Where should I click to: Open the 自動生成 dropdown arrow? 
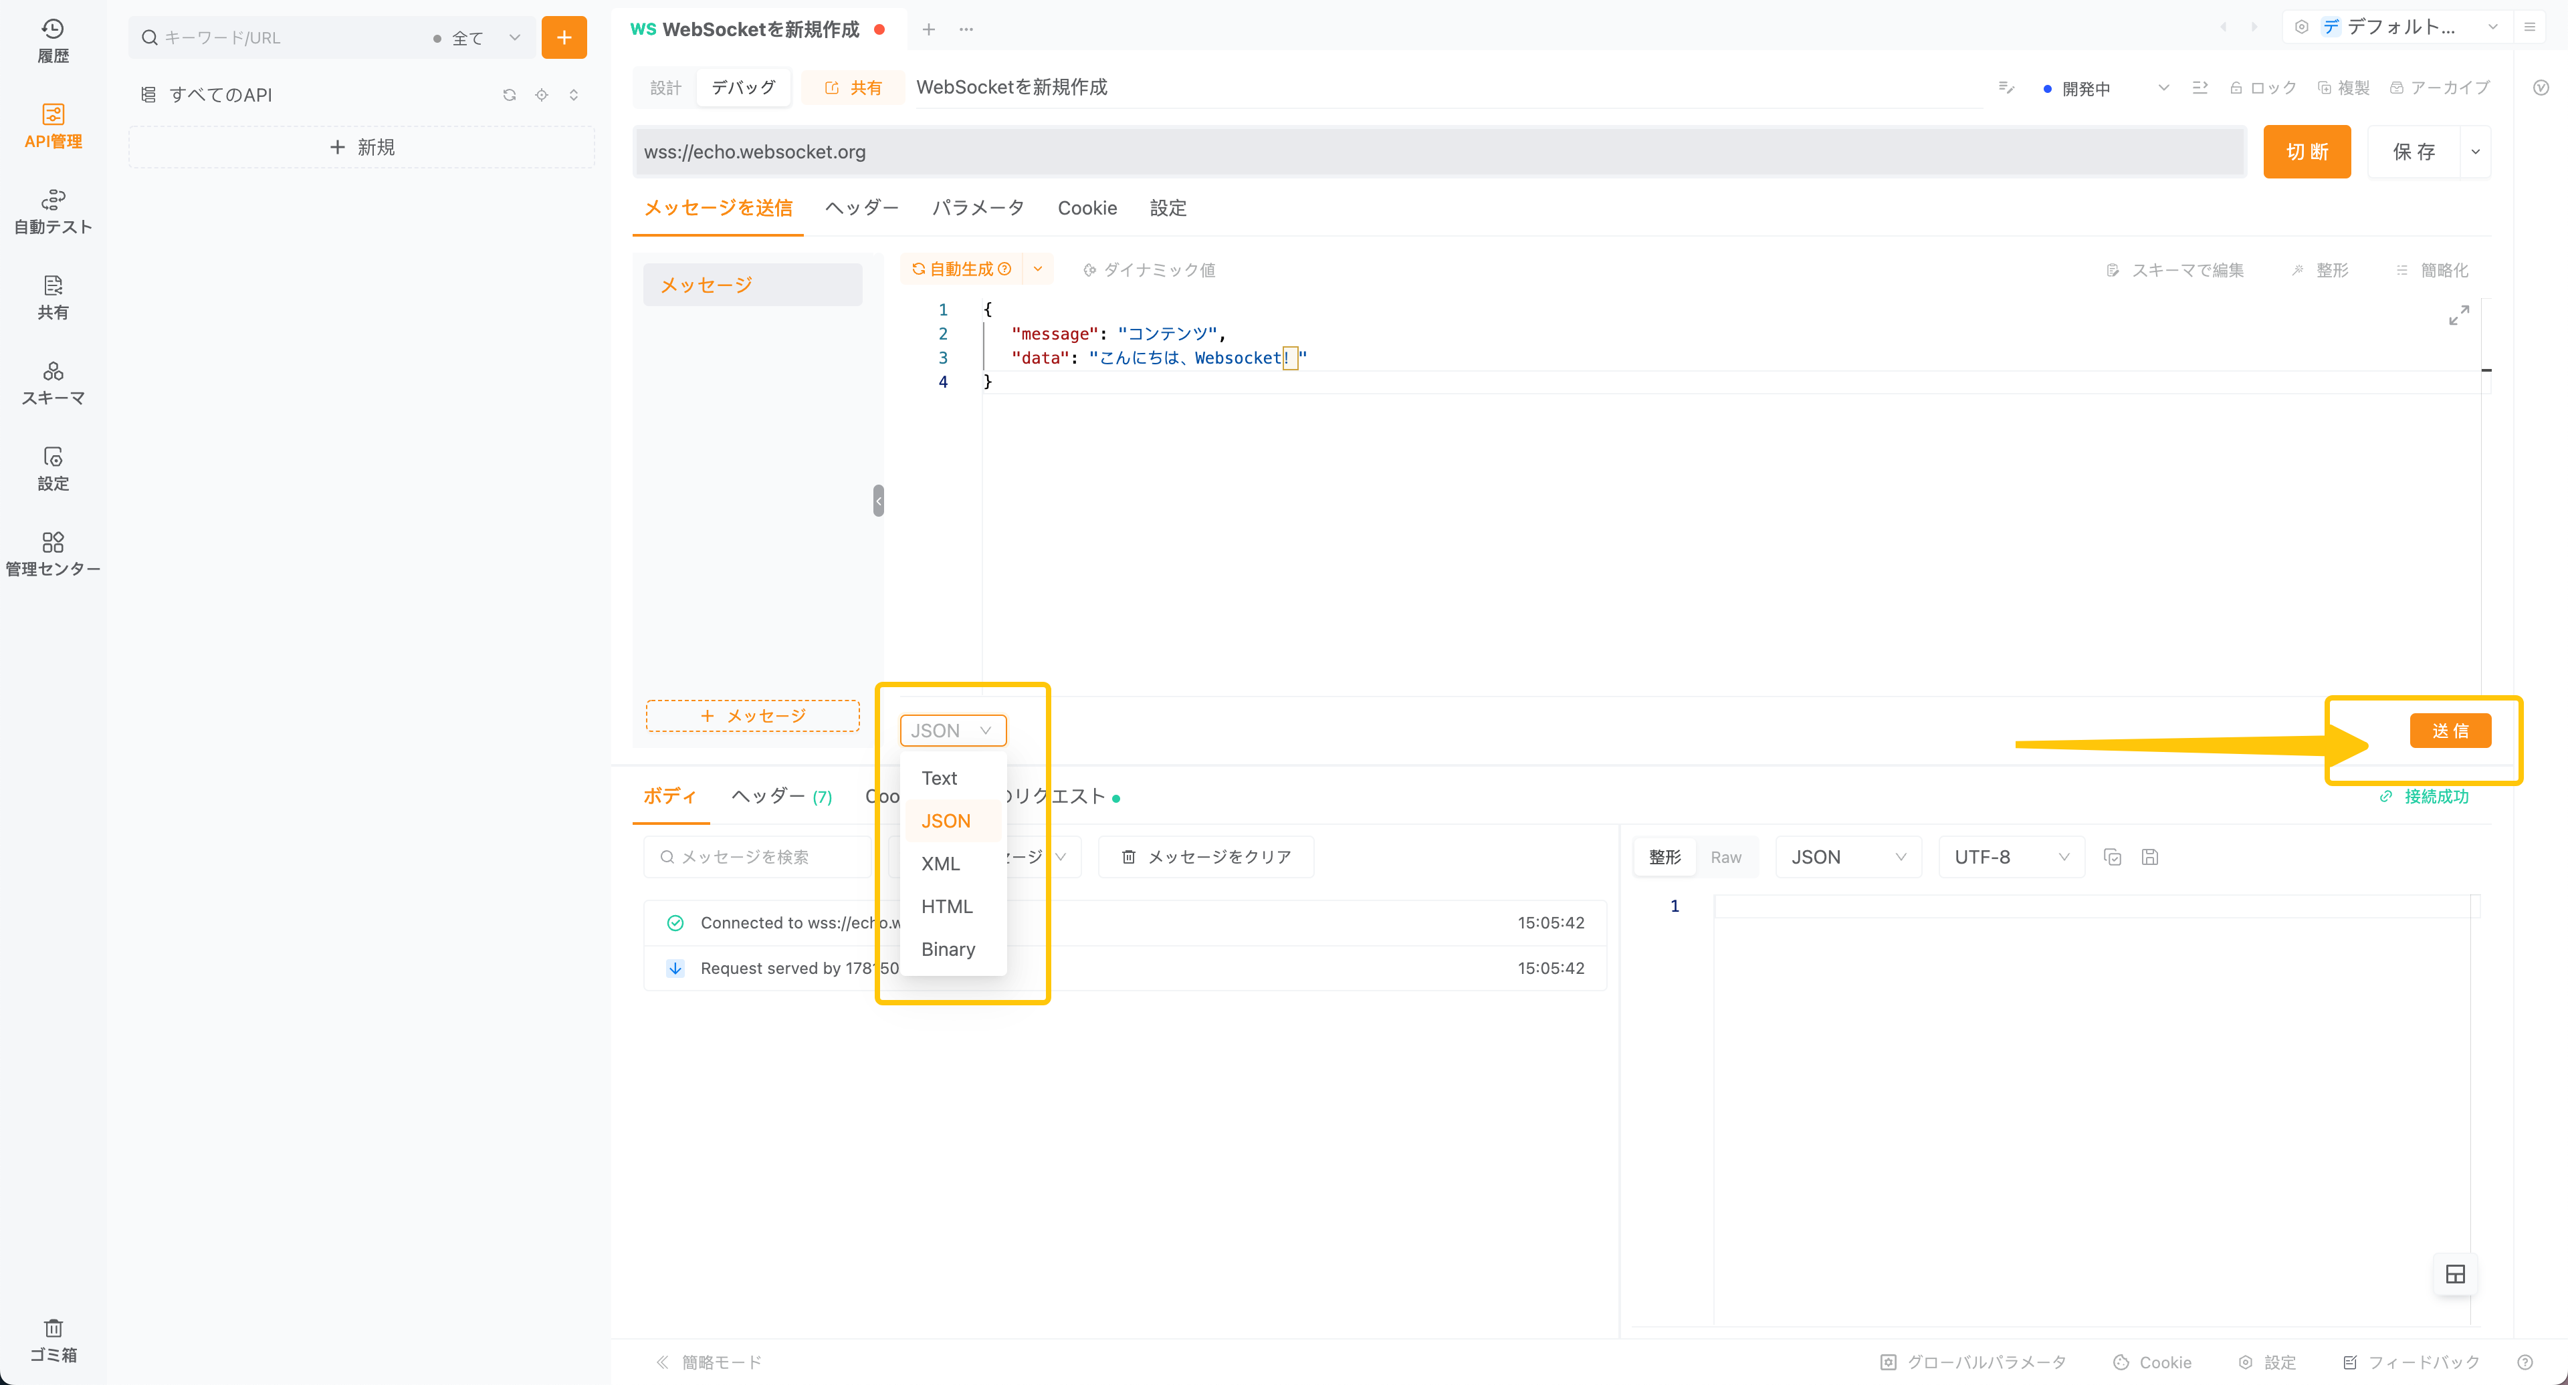(x=1038, y=269)
